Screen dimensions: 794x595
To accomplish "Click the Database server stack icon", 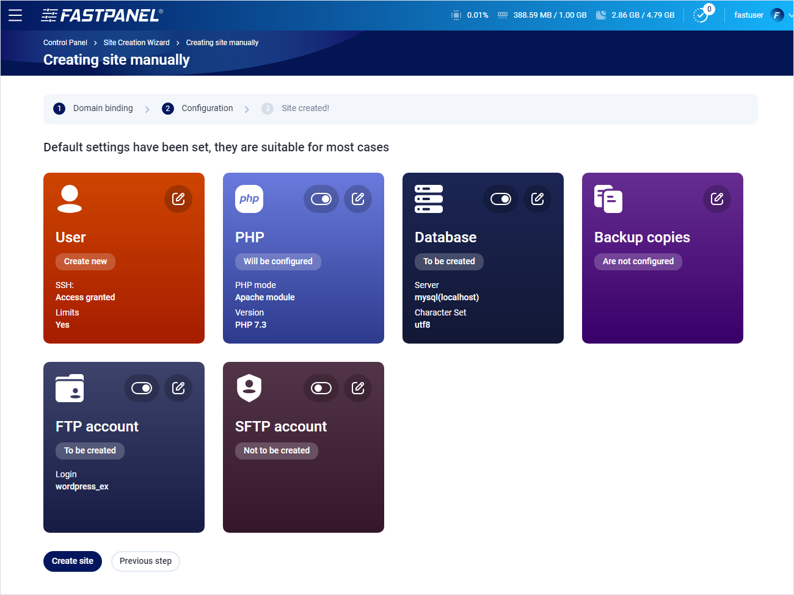I will (429, 199).
